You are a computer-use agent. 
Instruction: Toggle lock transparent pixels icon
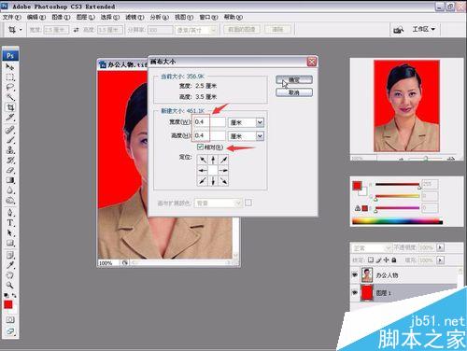click(371, 260)
